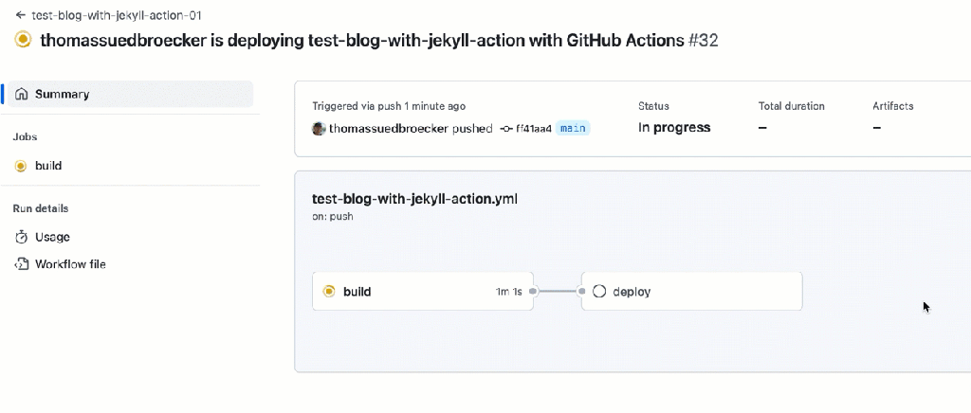
Task: Click the deploy job pending circle icon
Action: [599, 292]
